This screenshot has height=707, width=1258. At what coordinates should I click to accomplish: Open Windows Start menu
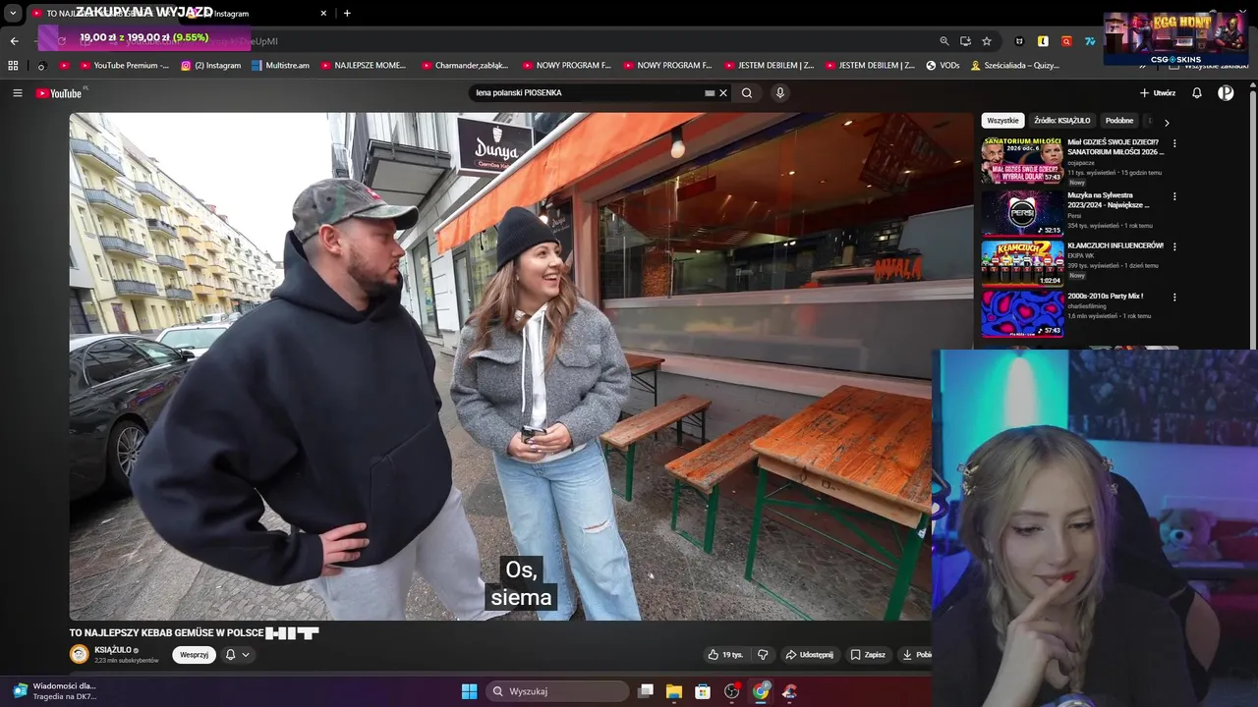pyautogui.click(x=469, y=691)
